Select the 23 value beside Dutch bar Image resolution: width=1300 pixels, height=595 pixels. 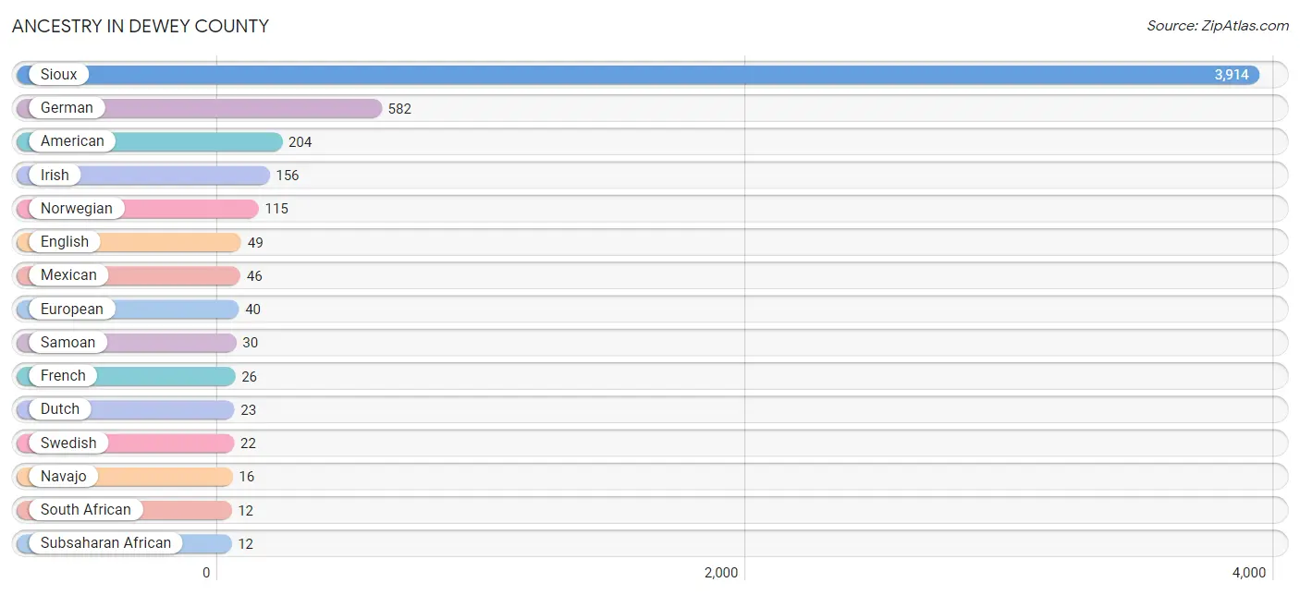(x=248, y=409)
